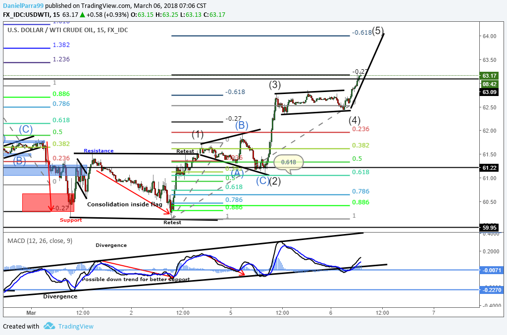This screenshot has height=335, width=507.
Task: Click the Mar label on time axis
Action: (31, 313)
